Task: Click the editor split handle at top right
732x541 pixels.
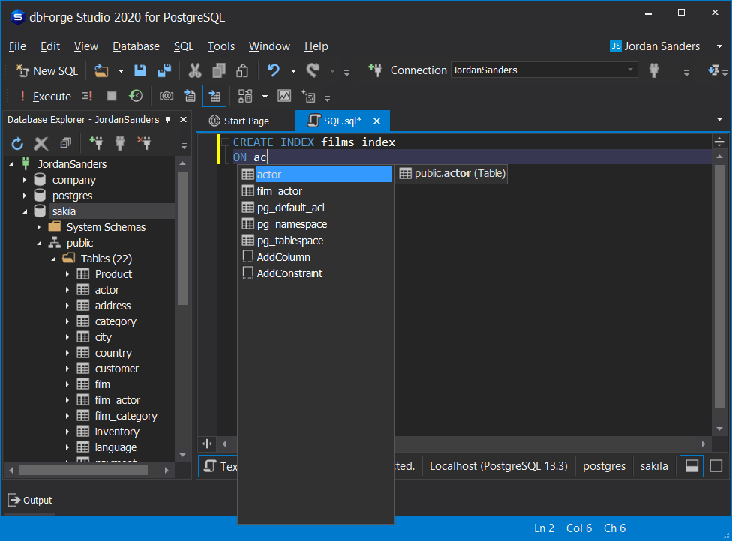Action: pyautogui.click(x=719, y=142)
